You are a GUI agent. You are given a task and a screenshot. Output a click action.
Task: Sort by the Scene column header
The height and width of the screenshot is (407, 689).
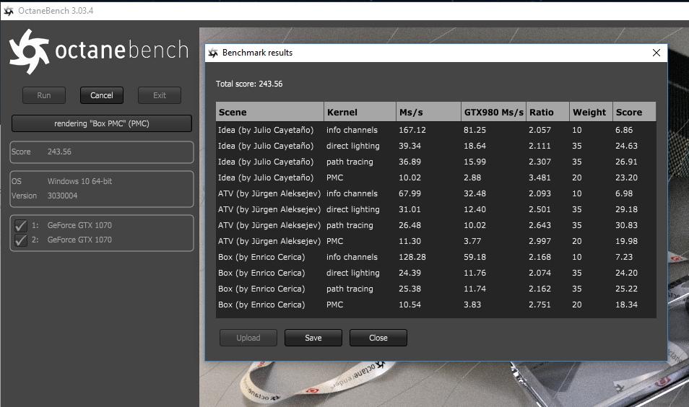pyautogui.click(x=270, y=112)
